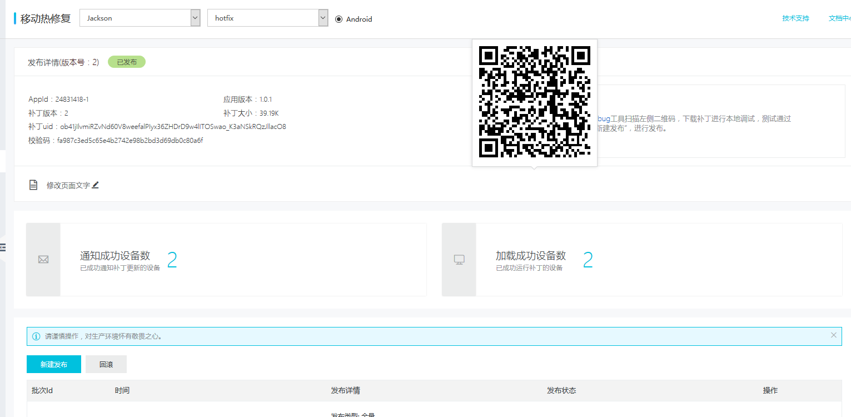The height and width of the screenshot is (417, 851).
Task: Click the 时间 column header
Action: tap(122, 390)
